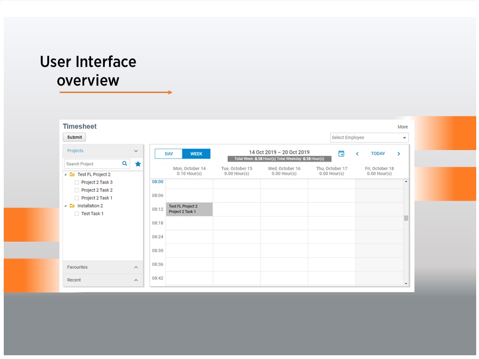Click the search magnifier icon
Screen dimensions: 479x359
coord(125,164)
